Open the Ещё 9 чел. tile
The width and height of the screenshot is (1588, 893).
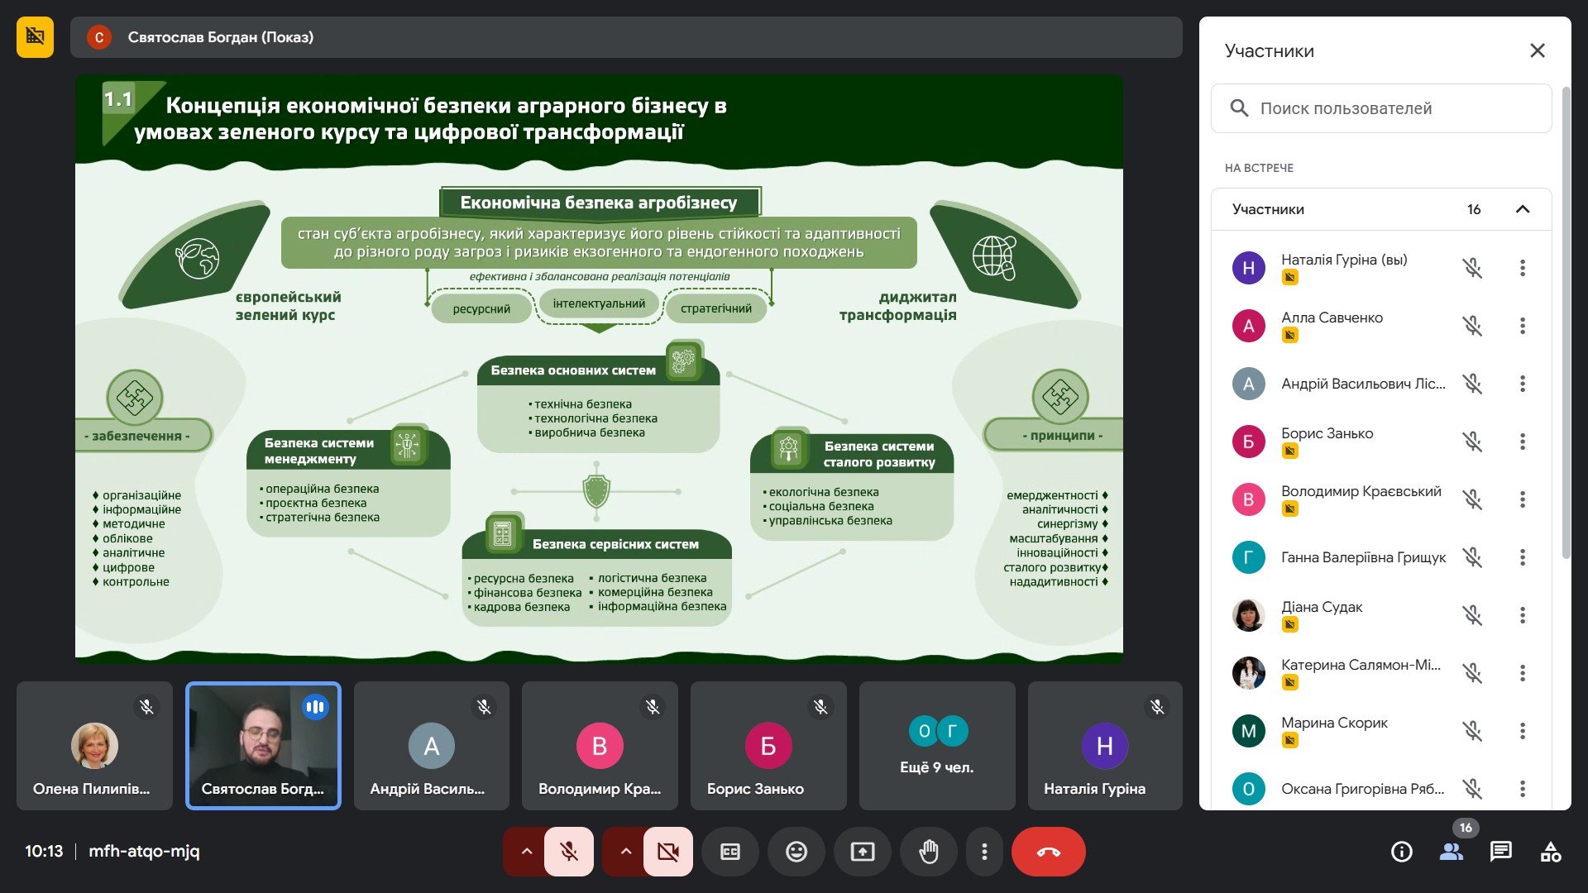[x=937, y=746]
